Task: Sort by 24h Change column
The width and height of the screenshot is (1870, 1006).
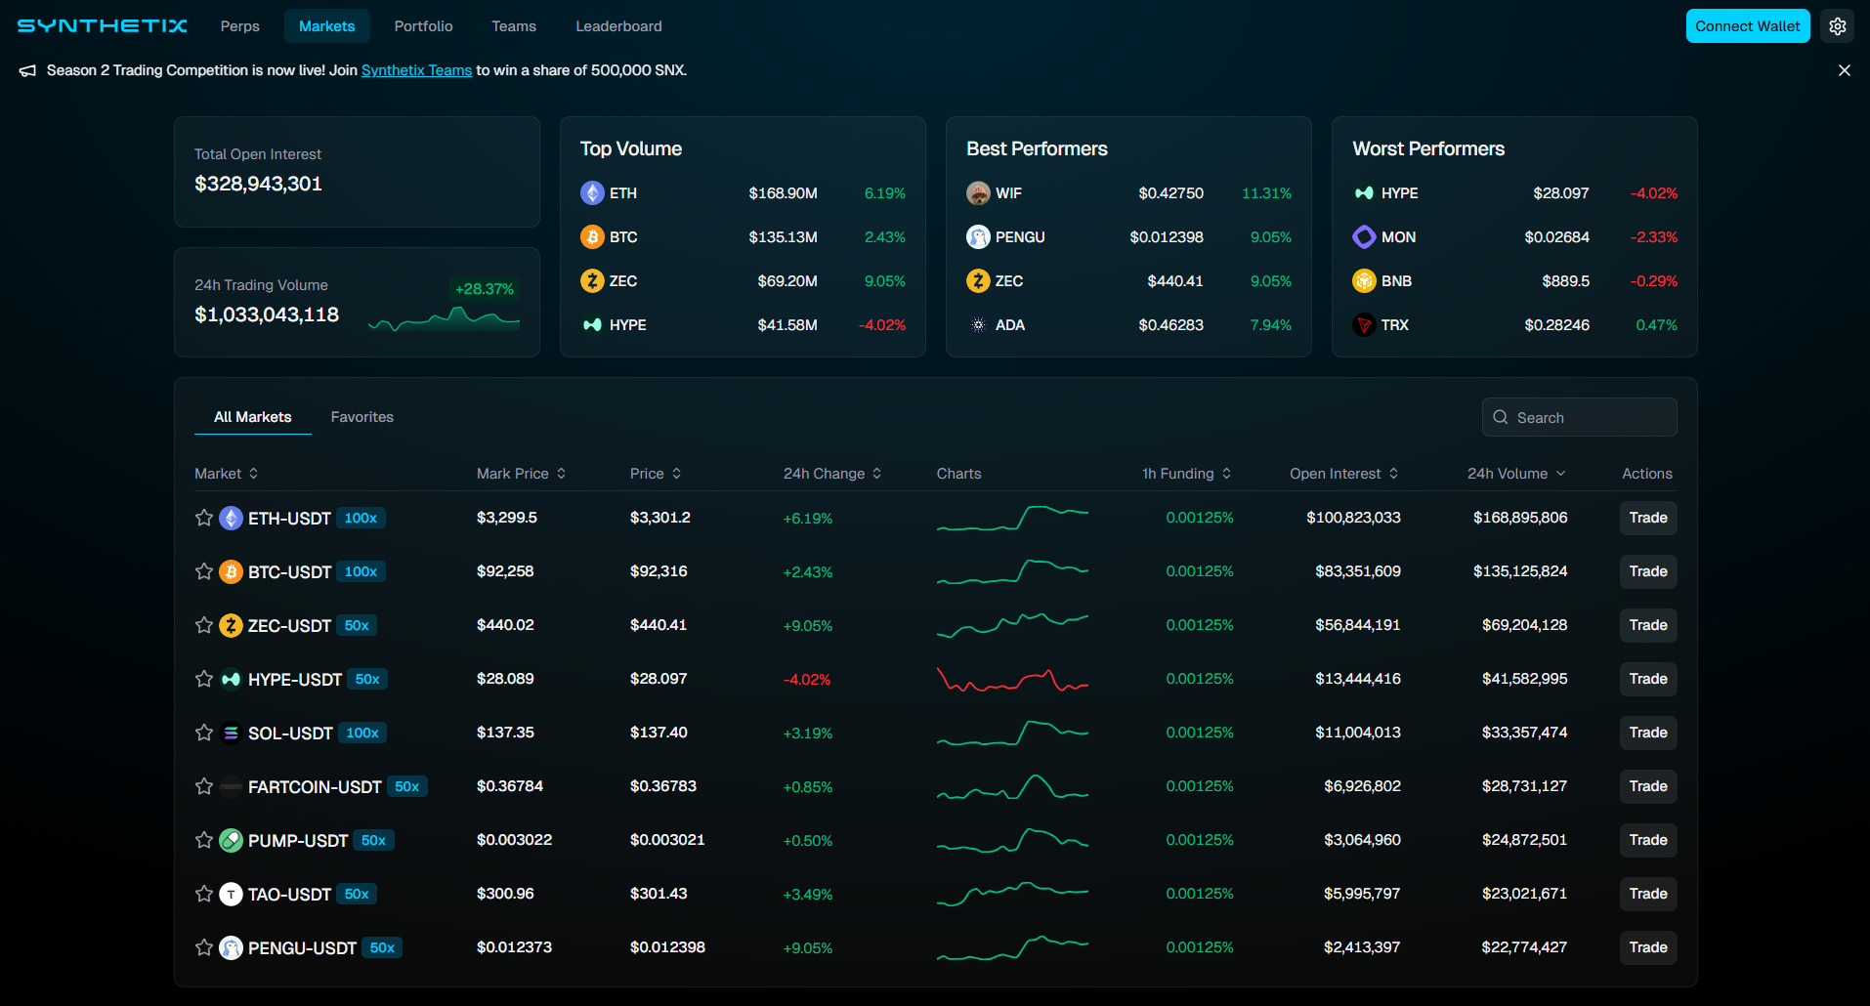Action: (831, 474)
